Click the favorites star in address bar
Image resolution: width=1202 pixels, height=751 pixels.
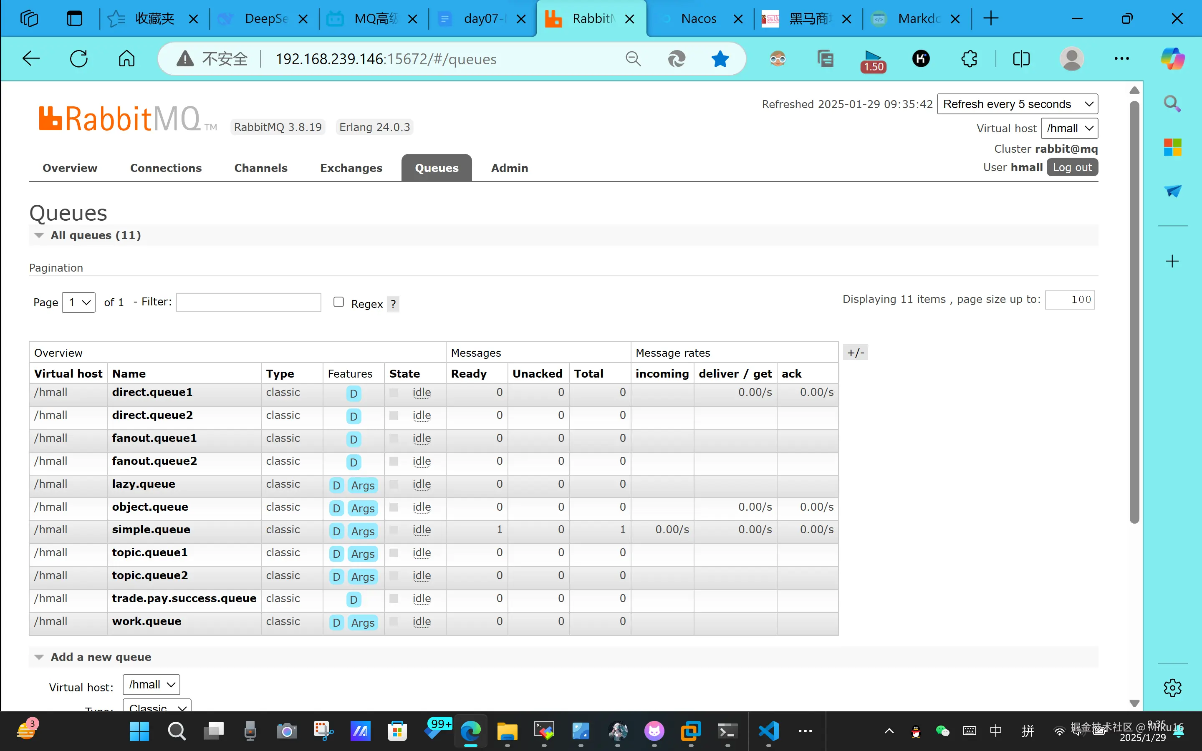(x=720, y=58)
